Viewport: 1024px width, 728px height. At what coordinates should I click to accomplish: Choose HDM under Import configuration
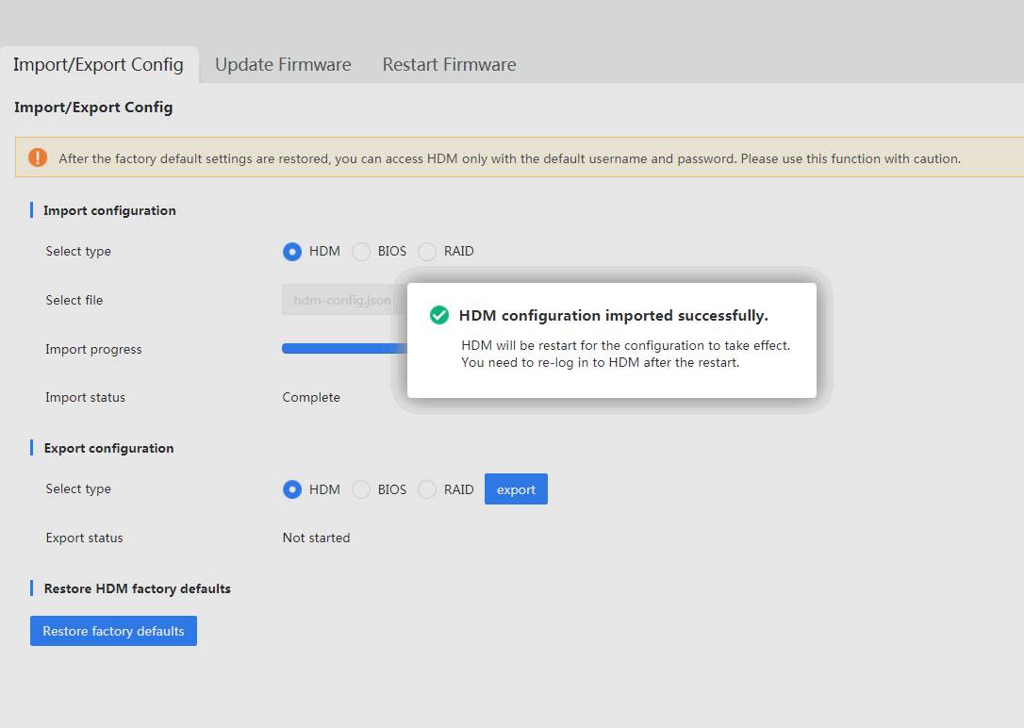pos(292,252)
